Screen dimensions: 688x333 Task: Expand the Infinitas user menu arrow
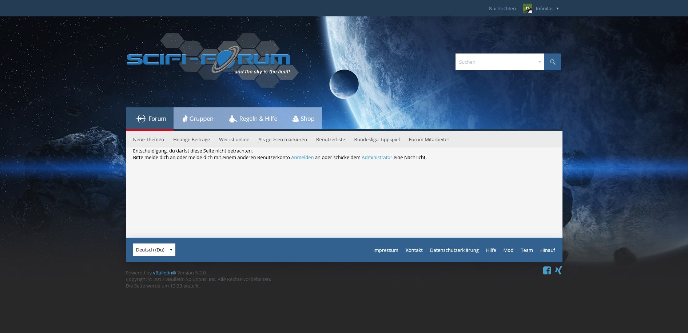[557, 8]
